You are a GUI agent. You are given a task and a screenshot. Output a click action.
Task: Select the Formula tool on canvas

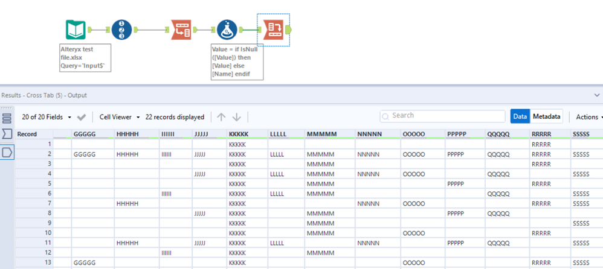pyautogui.click(x=227, y=30)
